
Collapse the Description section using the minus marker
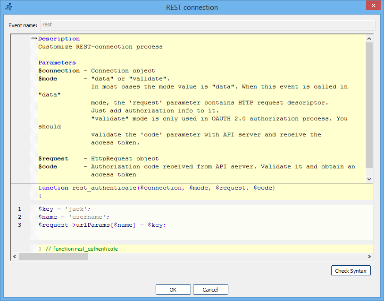click(x=33, y=38)
